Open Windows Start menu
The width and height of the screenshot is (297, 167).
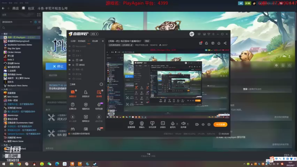[4, 164]
